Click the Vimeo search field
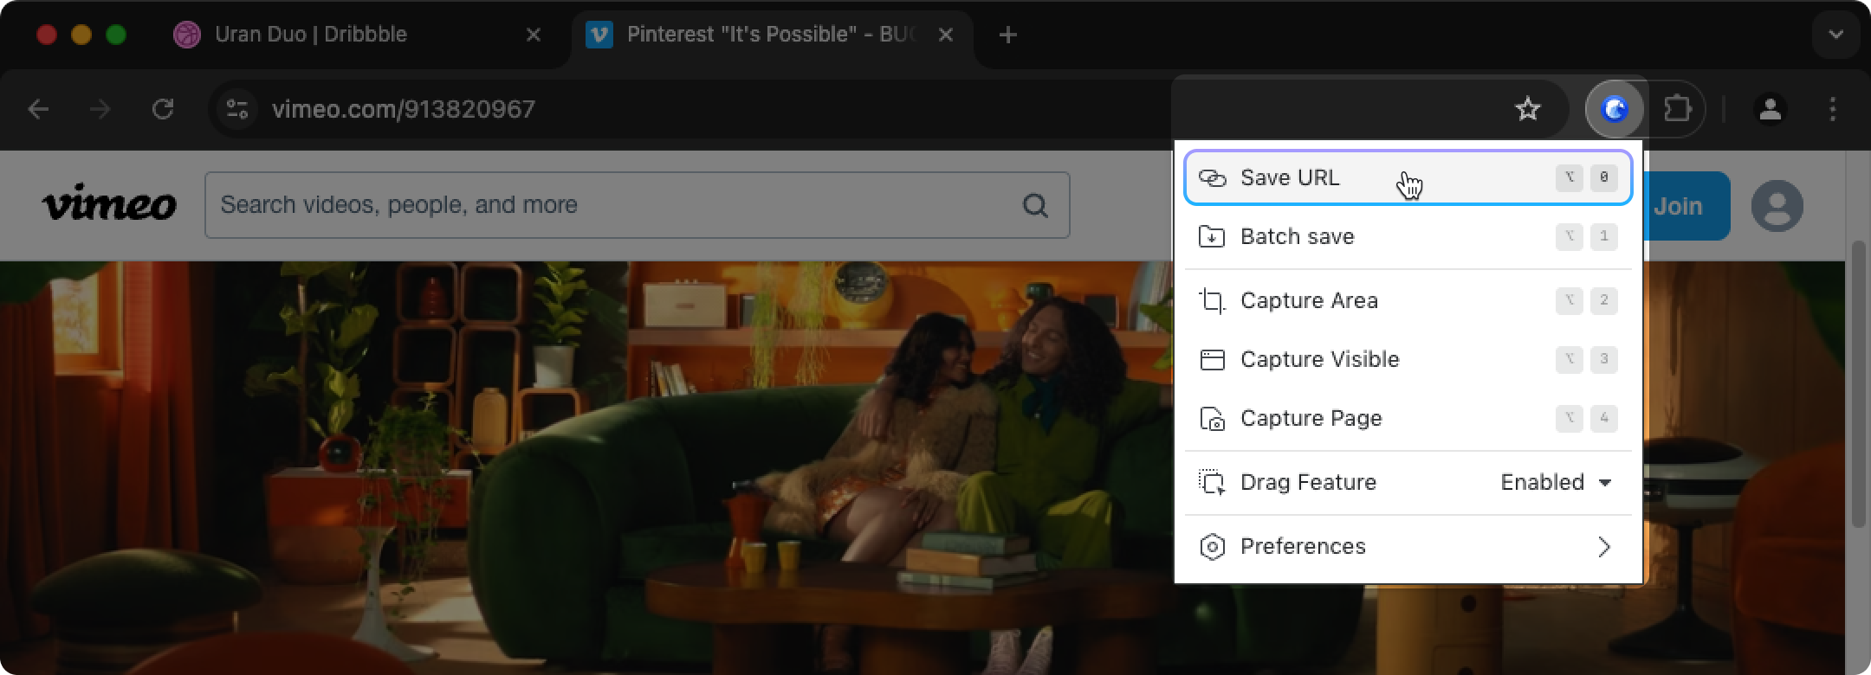 point(637,205)
